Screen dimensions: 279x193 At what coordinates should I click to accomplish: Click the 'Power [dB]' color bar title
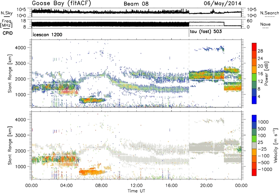[x=266, y=74]
